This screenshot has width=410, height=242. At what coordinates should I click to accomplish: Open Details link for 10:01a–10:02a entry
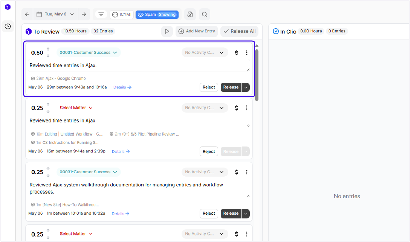coord(121,214)
